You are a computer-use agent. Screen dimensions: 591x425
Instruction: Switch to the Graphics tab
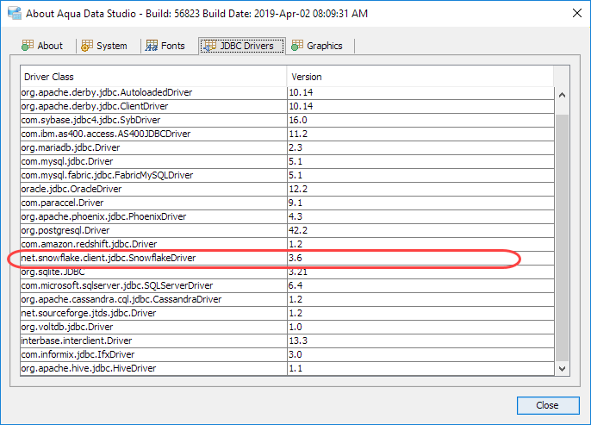click(317, 46)
